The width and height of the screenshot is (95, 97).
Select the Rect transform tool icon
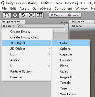click(39, 15)
